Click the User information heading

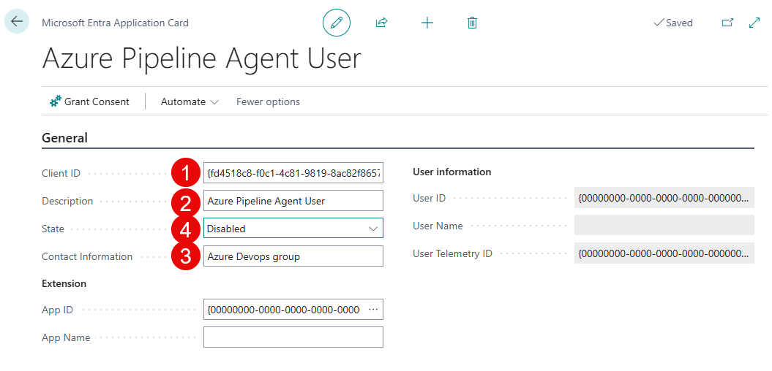click(452, 172)
